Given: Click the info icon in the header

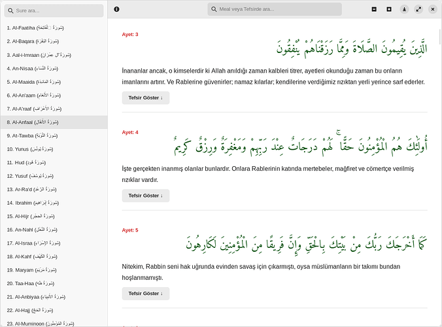Looking at the screenshot, I should (x=116, y=9).
